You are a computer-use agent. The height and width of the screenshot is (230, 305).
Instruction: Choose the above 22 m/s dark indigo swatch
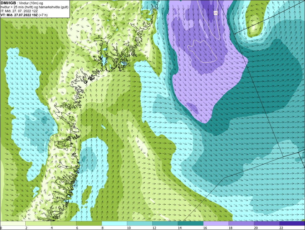point(292,223)
